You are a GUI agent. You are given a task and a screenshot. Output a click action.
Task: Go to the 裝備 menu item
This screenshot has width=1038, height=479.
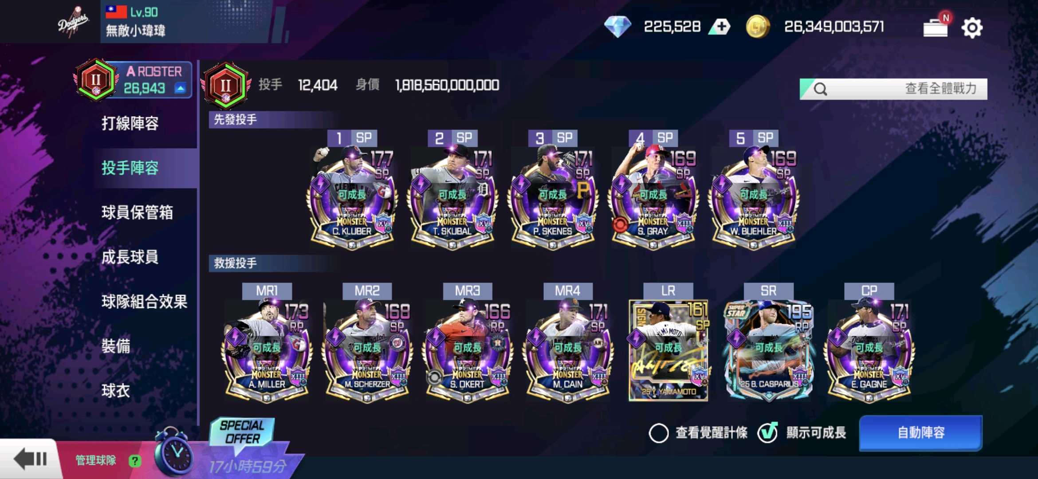click(x=116, y=346)
